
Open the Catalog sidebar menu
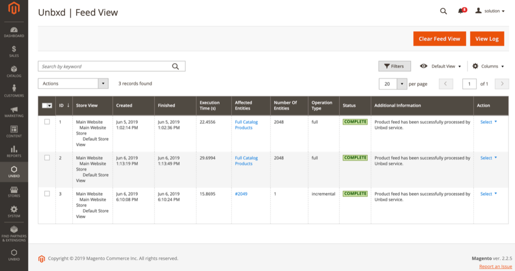coord(14,72)
